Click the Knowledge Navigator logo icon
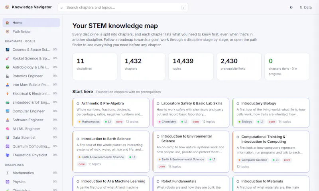The image size is (319, 191). coord(7,7)
